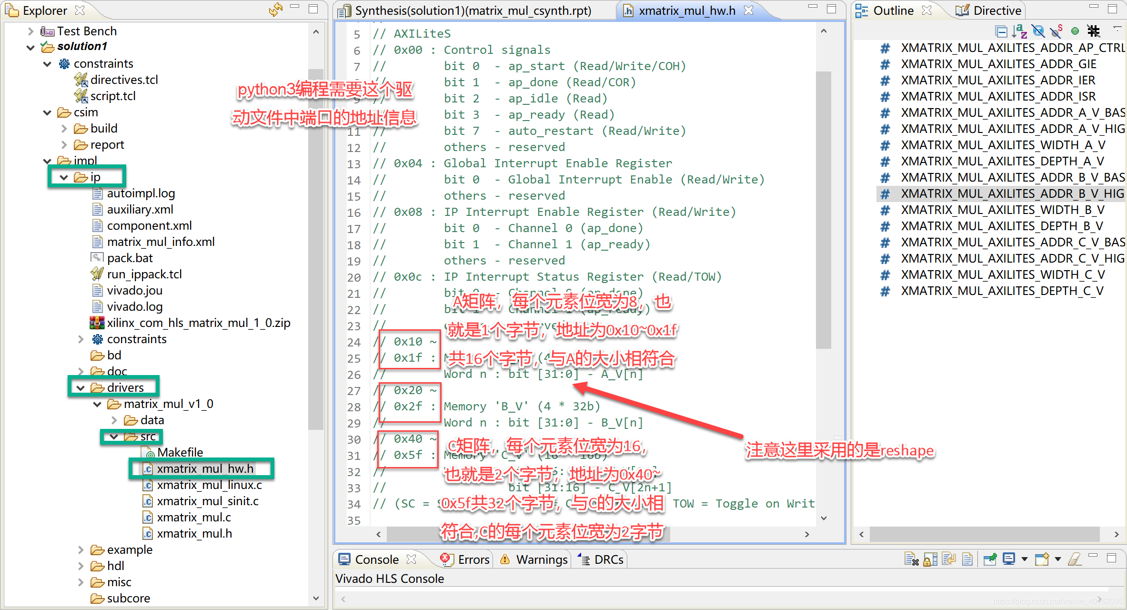Open vivado.log file
The height and width of the screenshot is (610, 1127).
[135, 307]
